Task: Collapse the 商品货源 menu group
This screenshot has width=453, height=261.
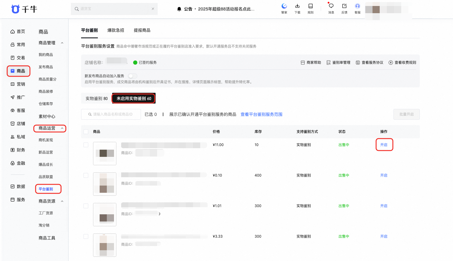Action: [x=62, y=201]
